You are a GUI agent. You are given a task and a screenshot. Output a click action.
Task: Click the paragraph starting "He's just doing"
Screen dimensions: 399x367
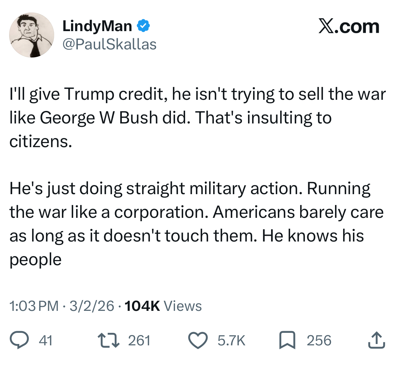tap(196, 224)
